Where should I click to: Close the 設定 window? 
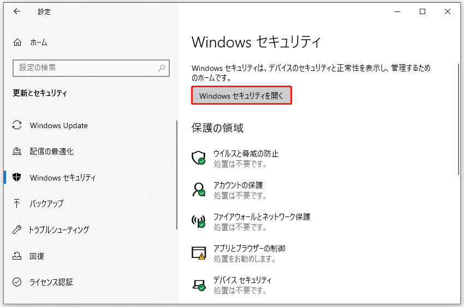click(x=448, y=11)
